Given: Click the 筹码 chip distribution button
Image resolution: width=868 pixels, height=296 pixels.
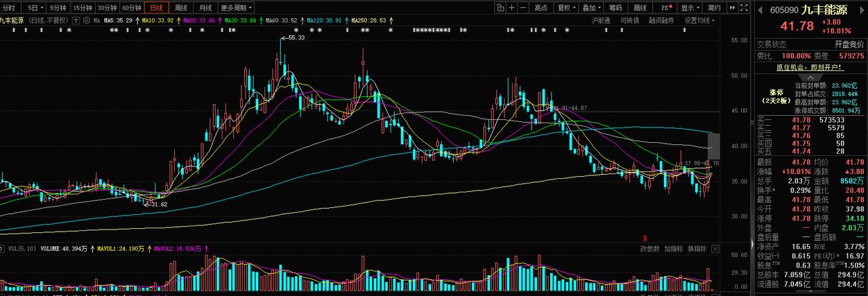Looking at the screenshot, I should point(615,7).
